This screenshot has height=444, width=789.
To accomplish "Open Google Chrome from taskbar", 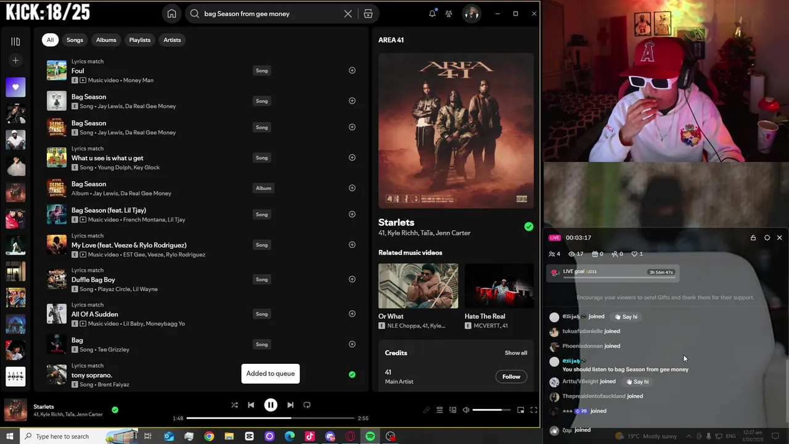I will pyautogui.click(x=209, y=436).
